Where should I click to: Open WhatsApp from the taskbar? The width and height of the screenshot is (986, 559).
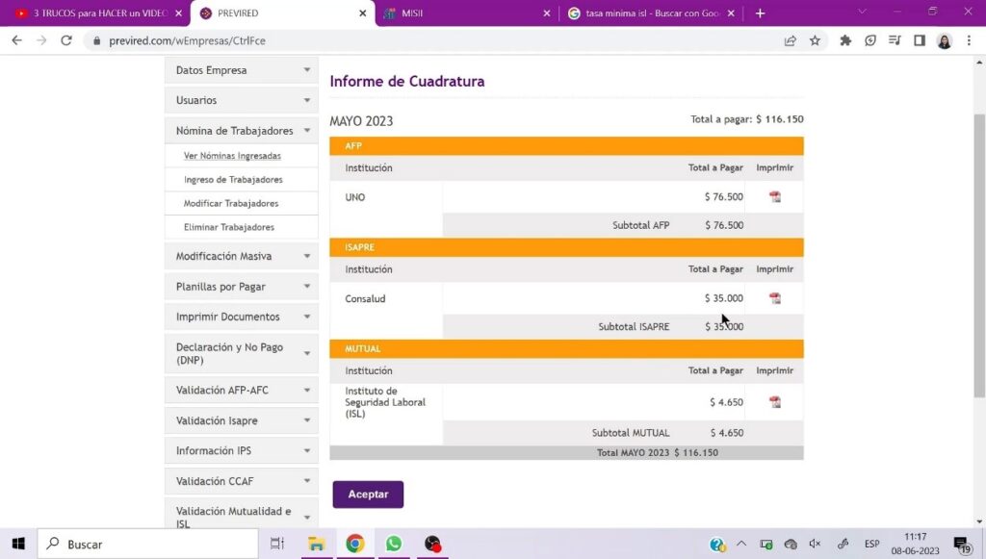394,544
